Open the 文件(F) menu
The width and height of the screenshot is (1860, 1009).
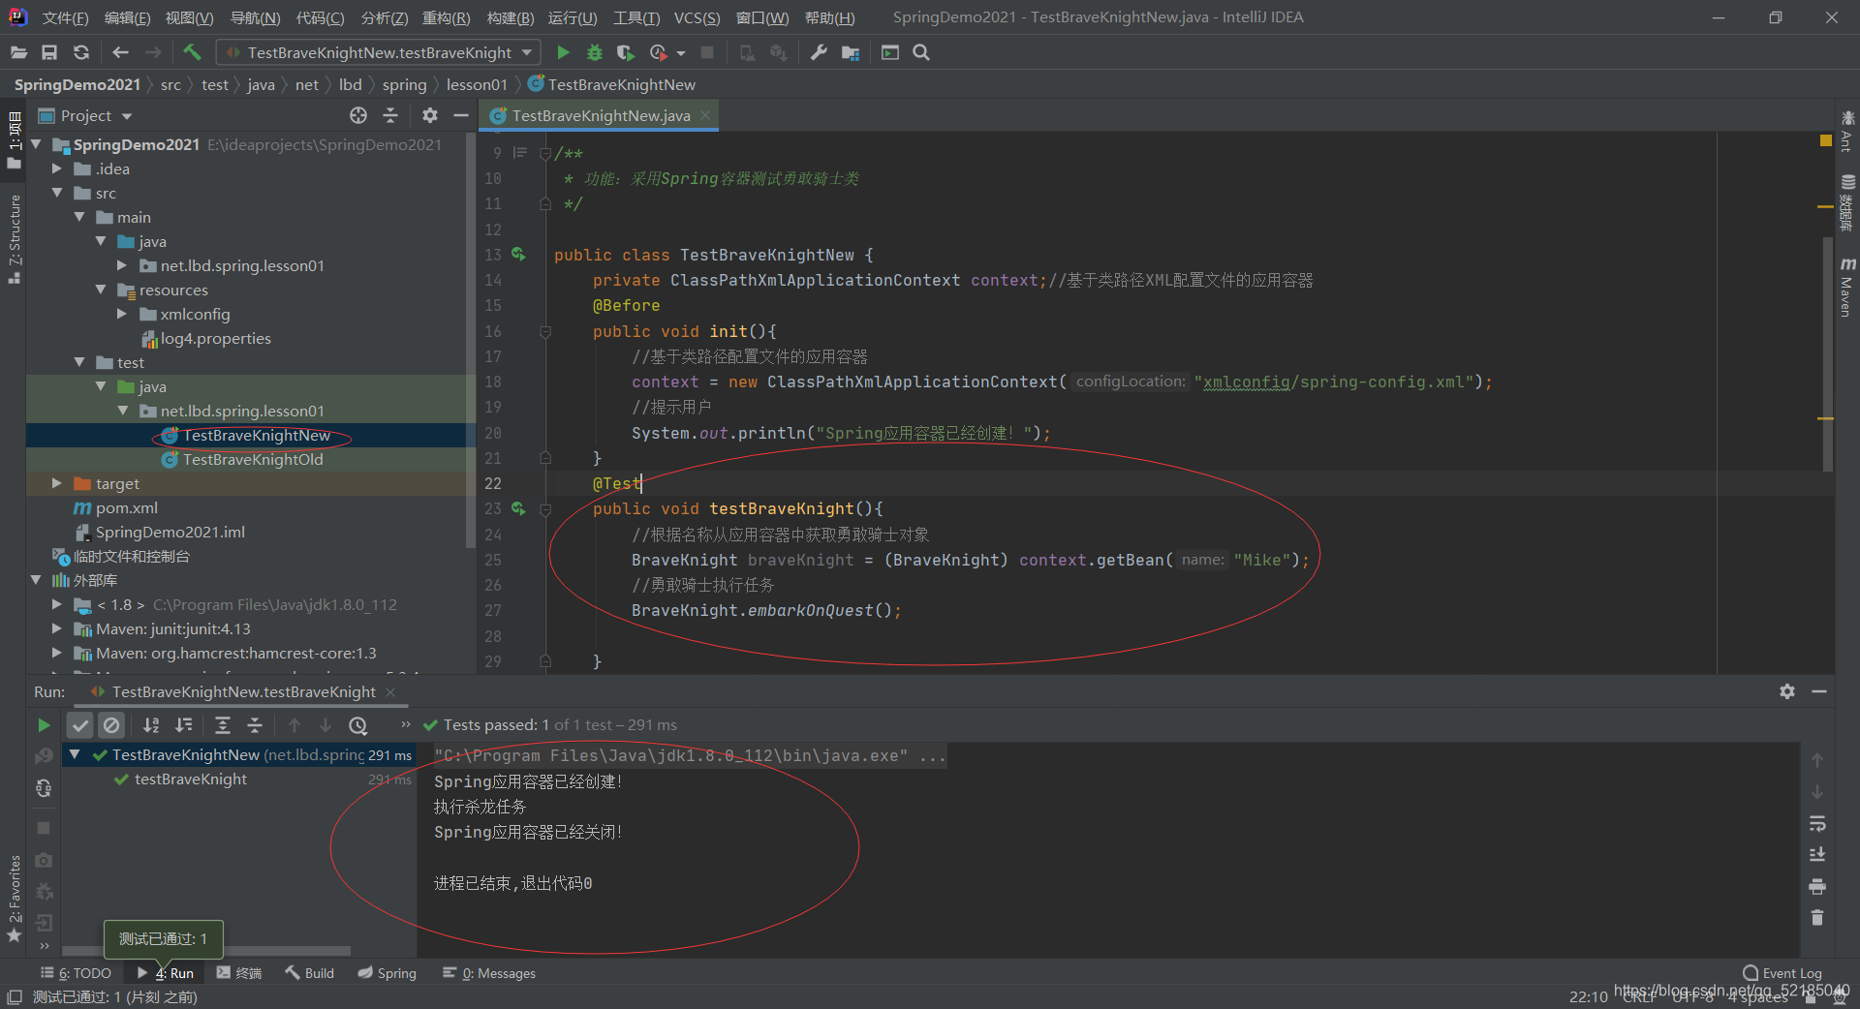click(65, 17)
